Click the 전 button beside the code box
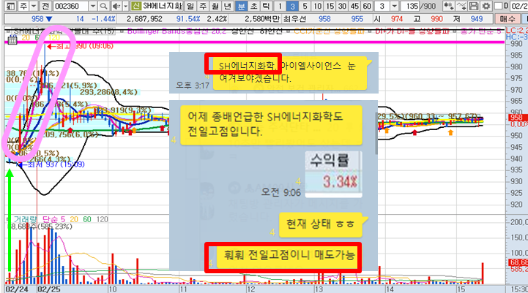The width and height of the screenshot is (528, 293). click(x=45, y=6)
